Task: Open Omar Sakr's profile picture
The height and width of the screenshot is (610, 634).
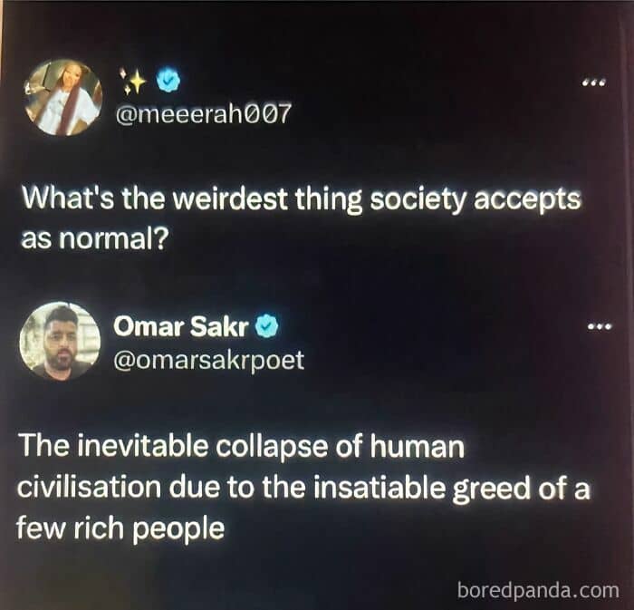Action: 60,340
